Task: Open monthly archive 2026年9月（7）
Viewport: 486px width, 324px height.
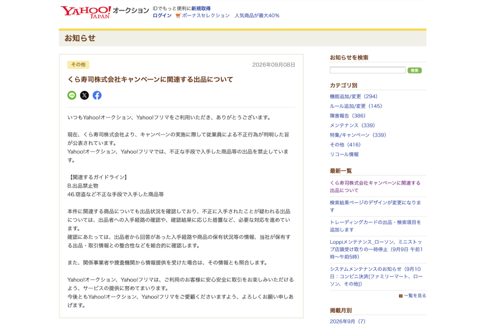Action: (347, 321)
